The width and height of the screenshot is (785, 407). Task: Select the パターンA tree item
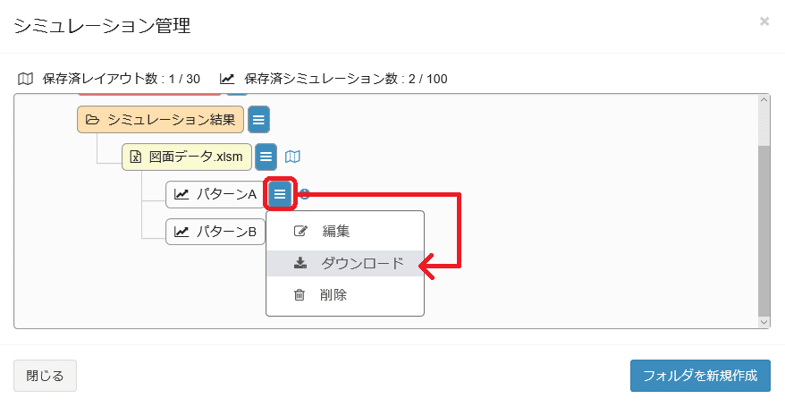tap(215, 194)
